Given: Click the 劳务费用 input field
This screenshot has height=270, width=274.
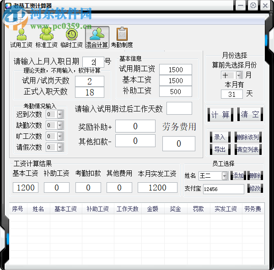Looking at the screenshot, I should pyautogui.click(x=179, y=143).
